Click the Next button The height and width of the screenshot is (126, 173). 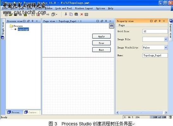(101, 50)
